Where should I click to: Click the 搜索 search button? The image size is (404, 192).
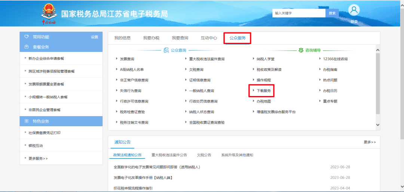[332, 13]
